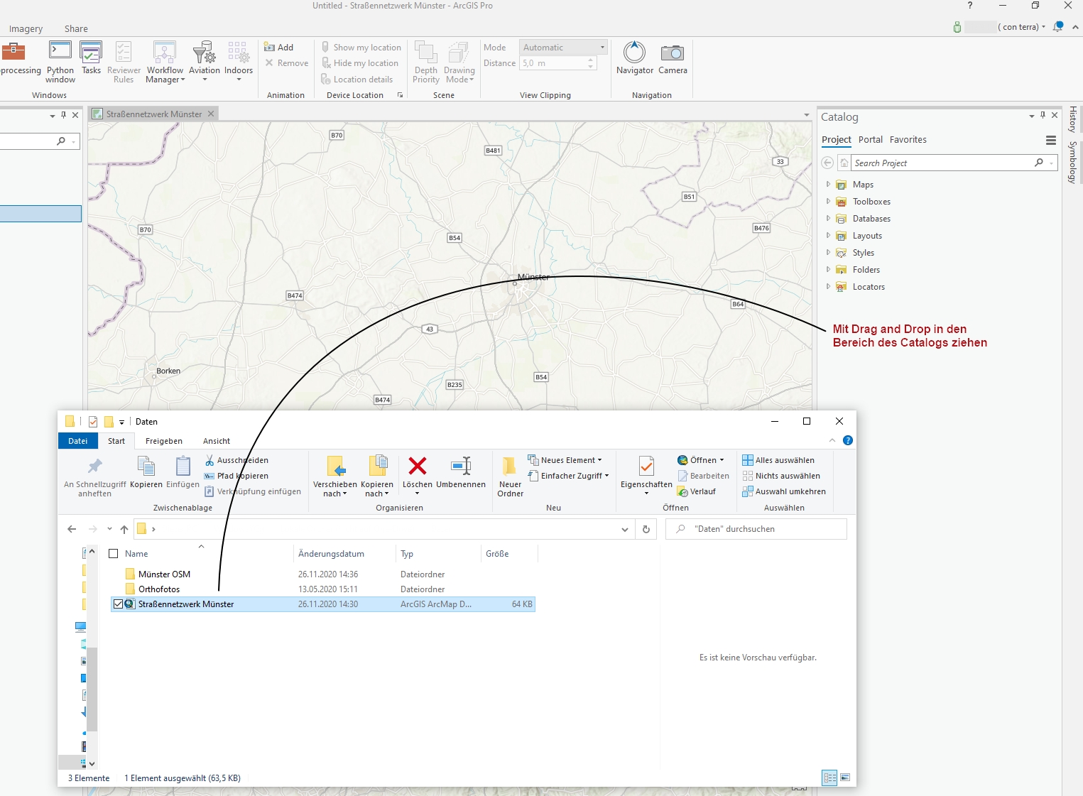1083x796 pixels.
Task: Click the "Daten" durchsuchen search box
Action: point(756,529)
